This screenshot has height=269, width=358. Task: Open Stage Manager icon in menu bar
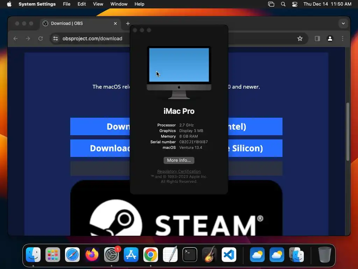point(271,4)
